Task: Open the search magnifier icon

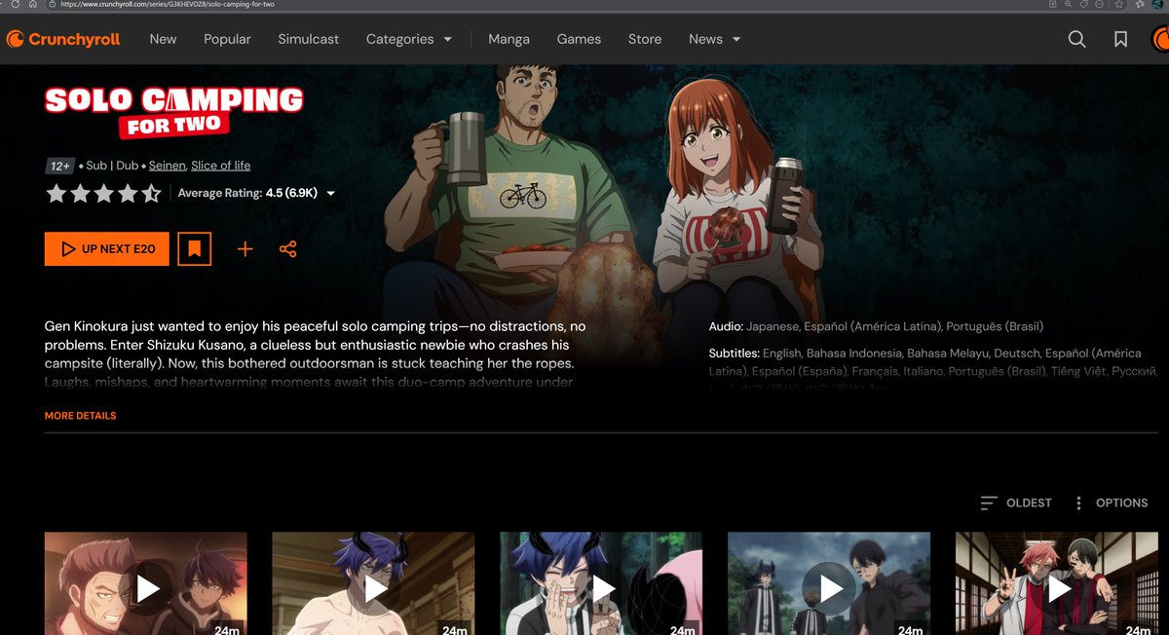Action: point(1076,39)
